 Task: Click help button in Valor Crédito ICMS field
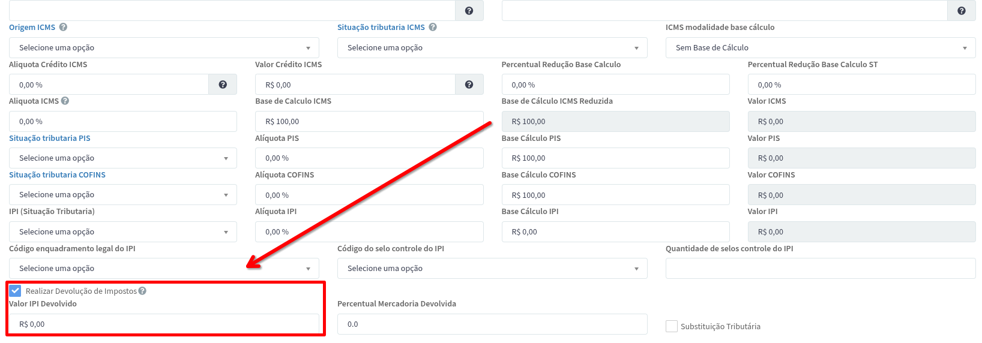click(x=469, y=85)
